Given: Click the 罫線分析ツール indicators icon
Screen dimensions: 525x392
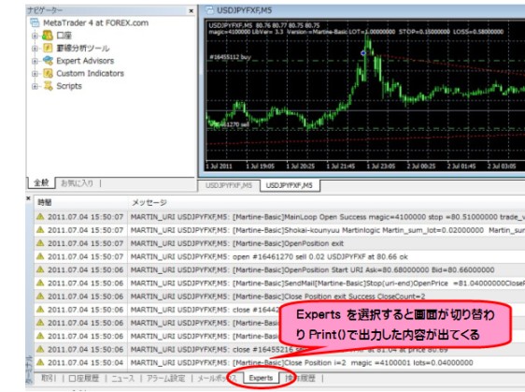Looking at the screenshot, I should (48, 48).
